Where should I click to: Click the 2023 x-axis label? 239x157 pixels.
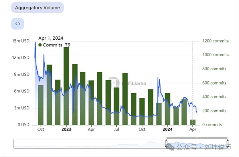point(66,129)
